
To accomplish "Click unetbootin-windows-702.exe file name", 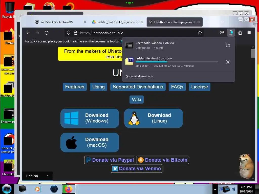I will [x=155, y=43].
